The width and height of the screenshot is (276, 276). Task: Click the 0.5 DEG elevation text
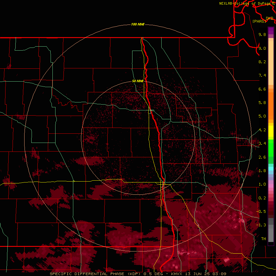(153, 274)
